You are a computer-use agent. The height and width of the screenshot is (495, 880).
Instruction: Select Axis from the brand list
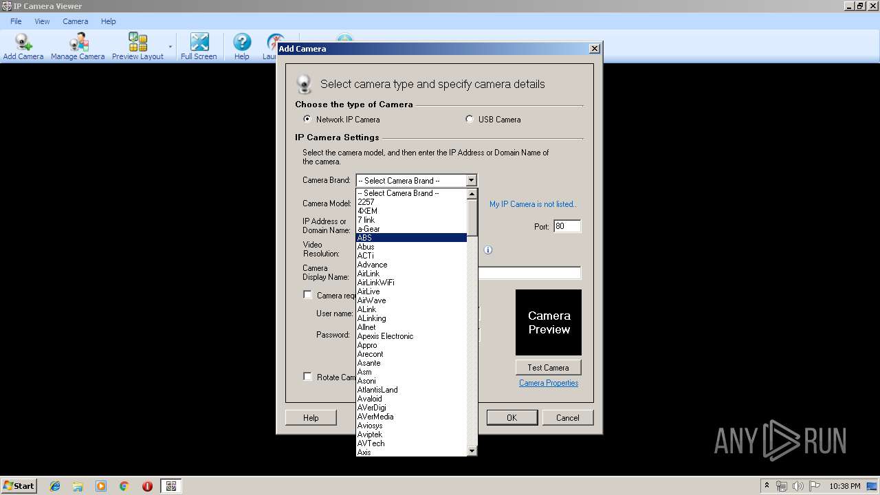tap(411, 452)
